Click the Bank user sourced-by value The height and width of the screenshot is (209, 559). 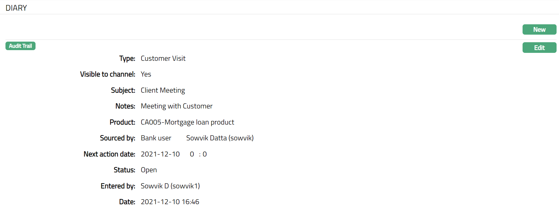click(x=156, y=138)
